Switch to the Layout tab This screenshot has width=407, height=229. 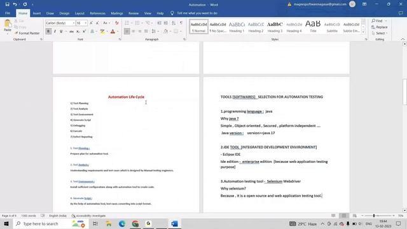(79, 13)
